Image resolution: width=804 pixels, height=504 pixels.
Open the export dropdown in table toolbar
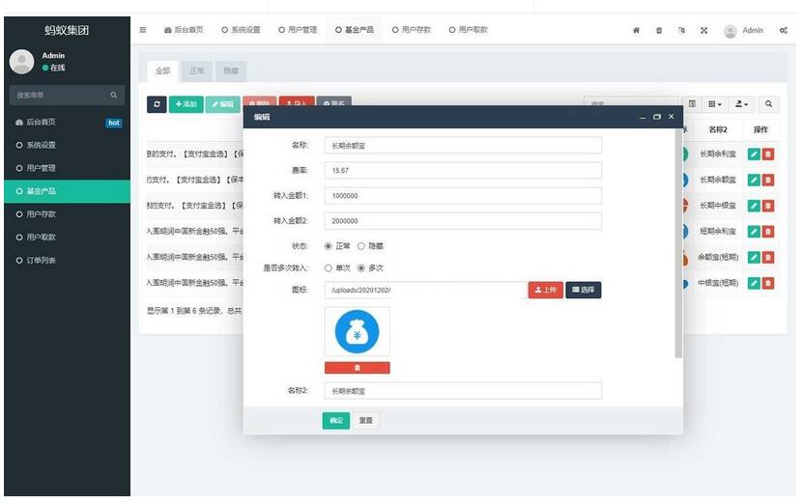(x=741, y=103)
